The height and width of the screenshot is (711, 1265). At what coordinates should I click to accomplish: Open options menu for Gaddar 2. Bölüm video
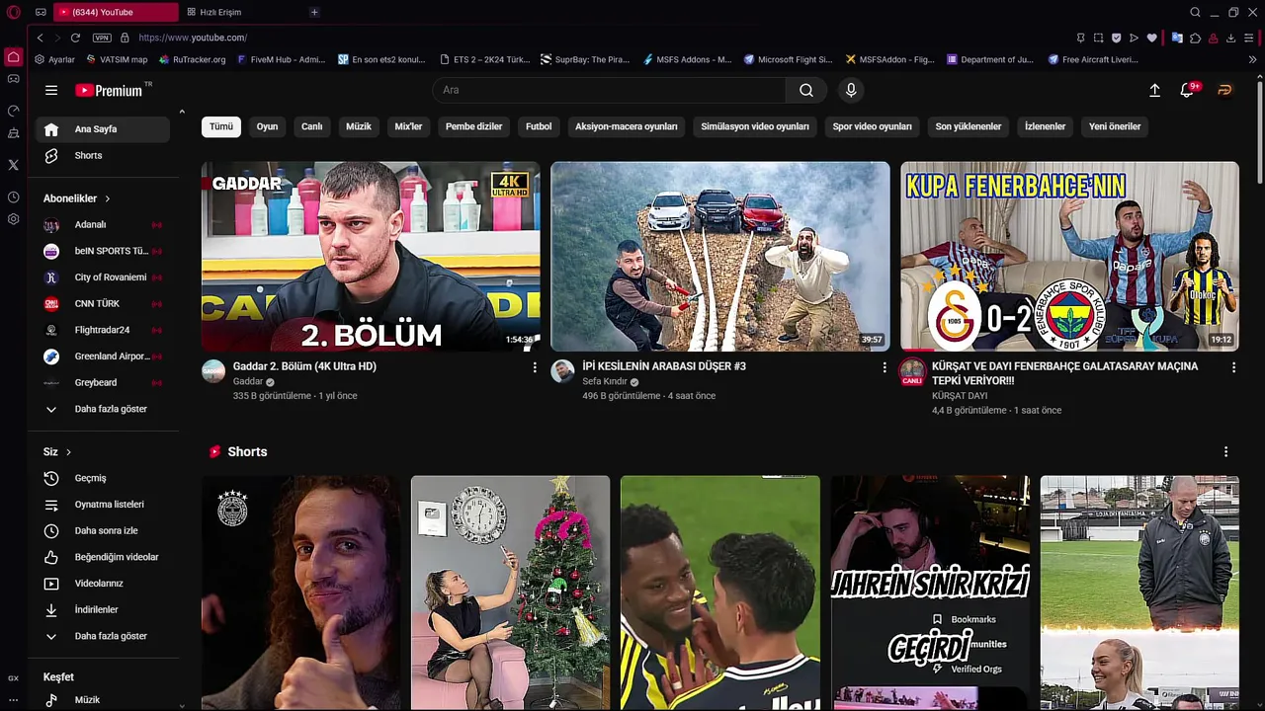tap(535, 367)
